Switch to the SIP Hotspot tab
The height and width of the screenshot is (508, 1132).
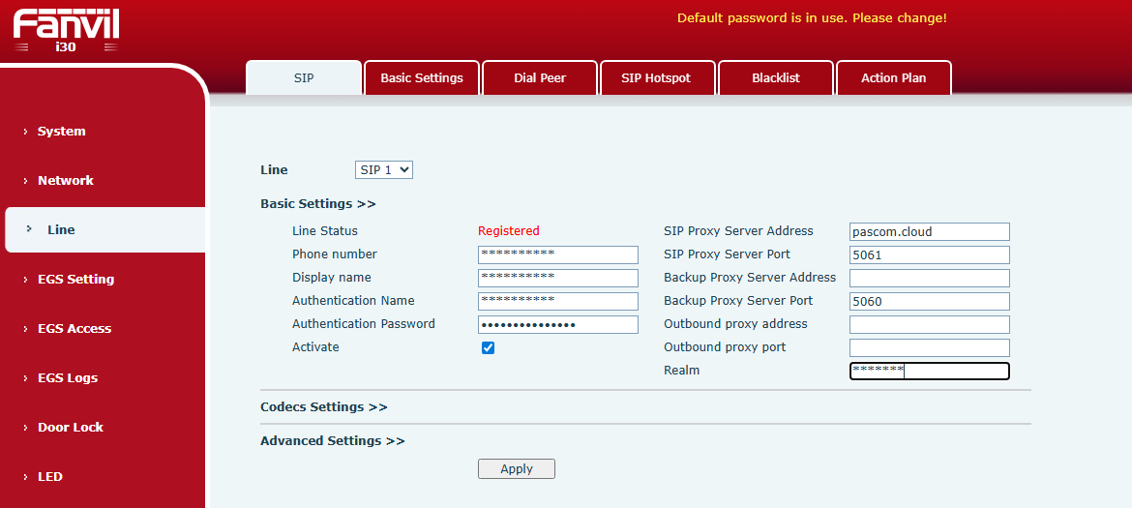(x=656, y=78)
